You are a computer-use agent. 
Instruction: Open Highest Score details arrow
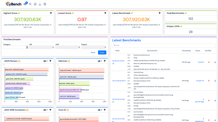point(51,13)
